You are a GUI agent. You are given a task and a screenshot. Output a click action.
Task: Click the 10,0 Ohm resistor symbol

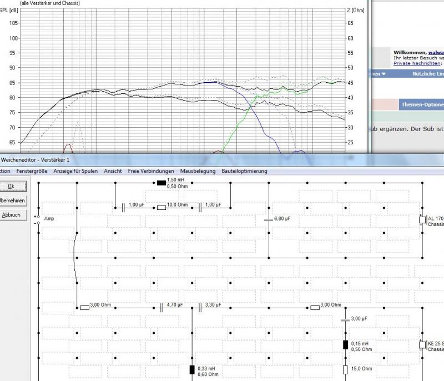[161, 207]
